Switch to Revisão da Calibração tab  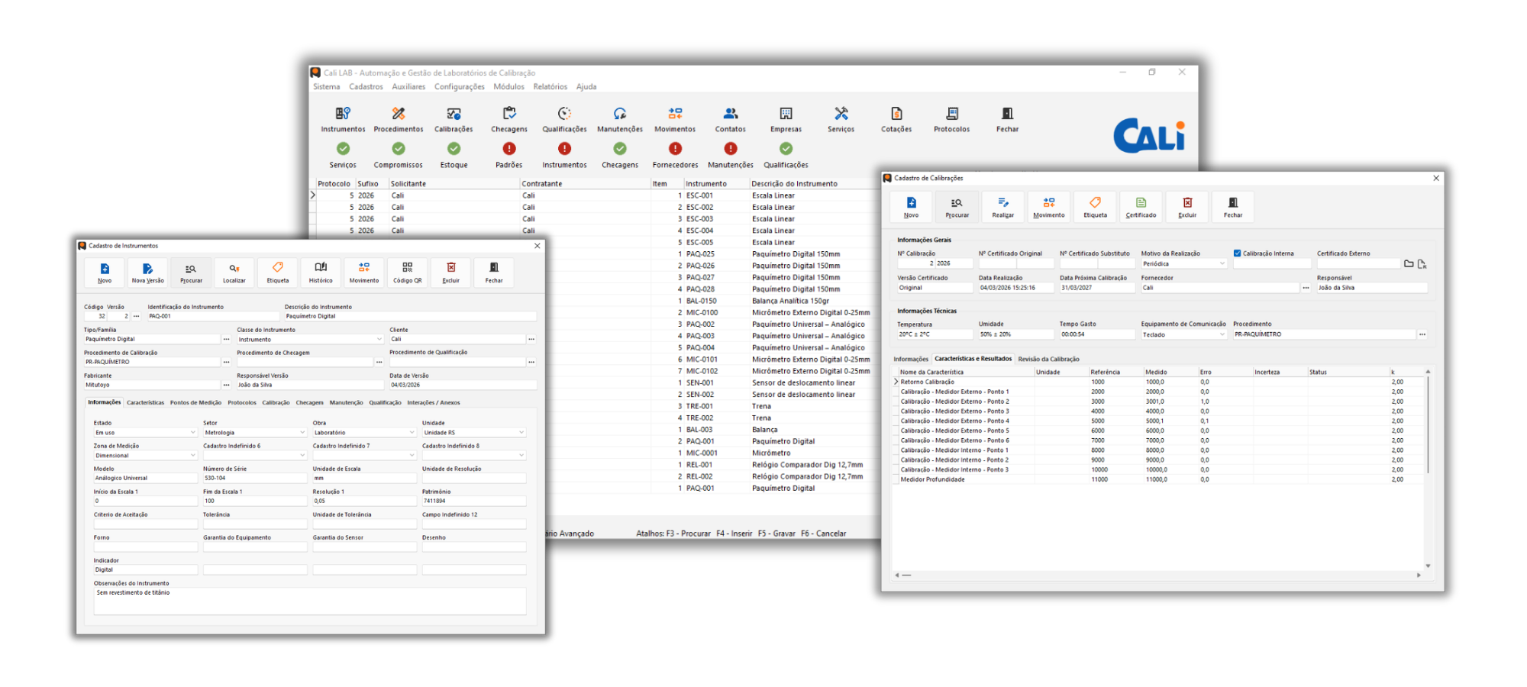pyautogui.click(x=1048, y=359)
